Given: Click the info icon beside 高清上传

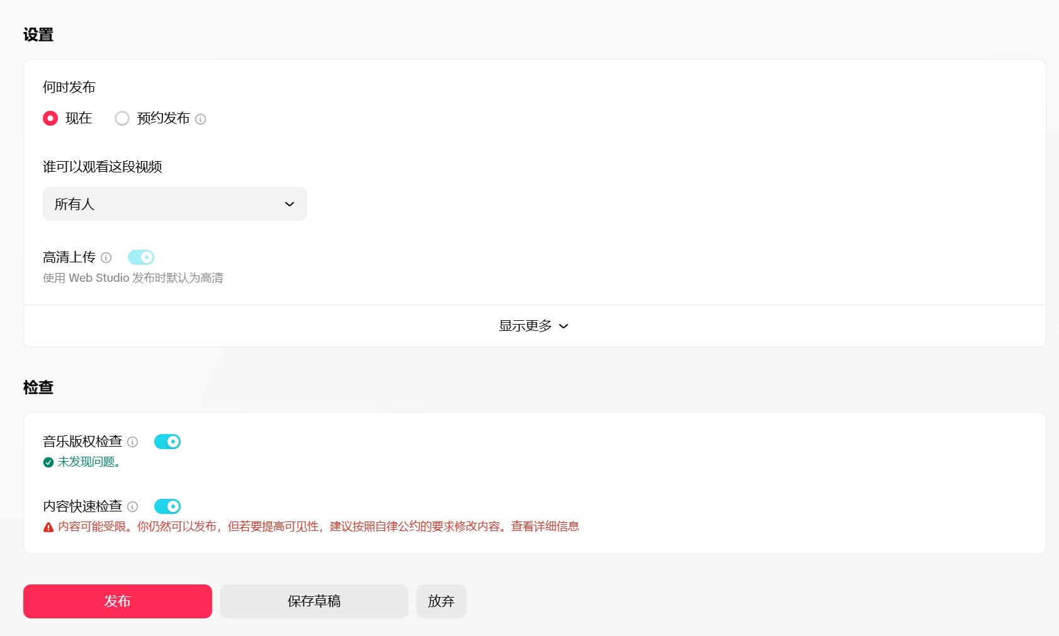Looking at the screenshot, I should (106, 257).
